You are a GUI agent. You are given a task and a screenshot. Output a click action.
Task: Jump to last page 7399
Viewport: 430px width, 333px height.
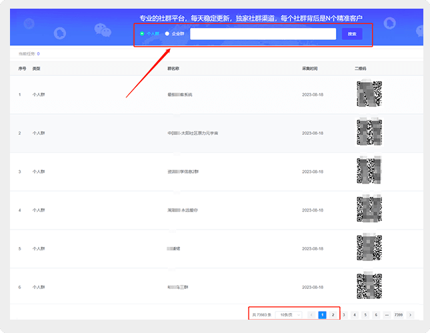point(398,314)
